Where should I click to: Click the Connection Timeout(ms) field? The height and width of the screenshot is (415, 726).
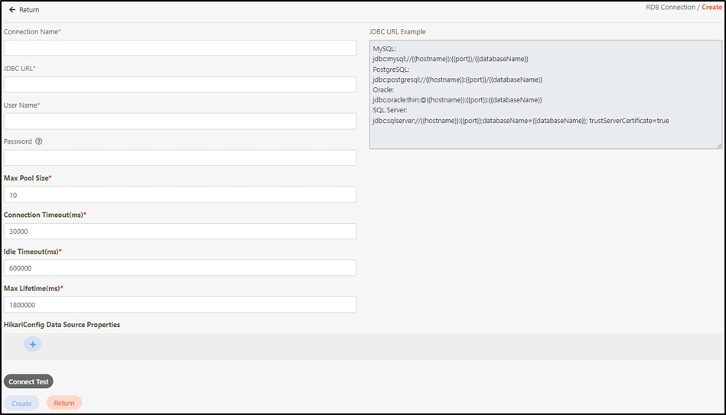(x=180, y=232)
